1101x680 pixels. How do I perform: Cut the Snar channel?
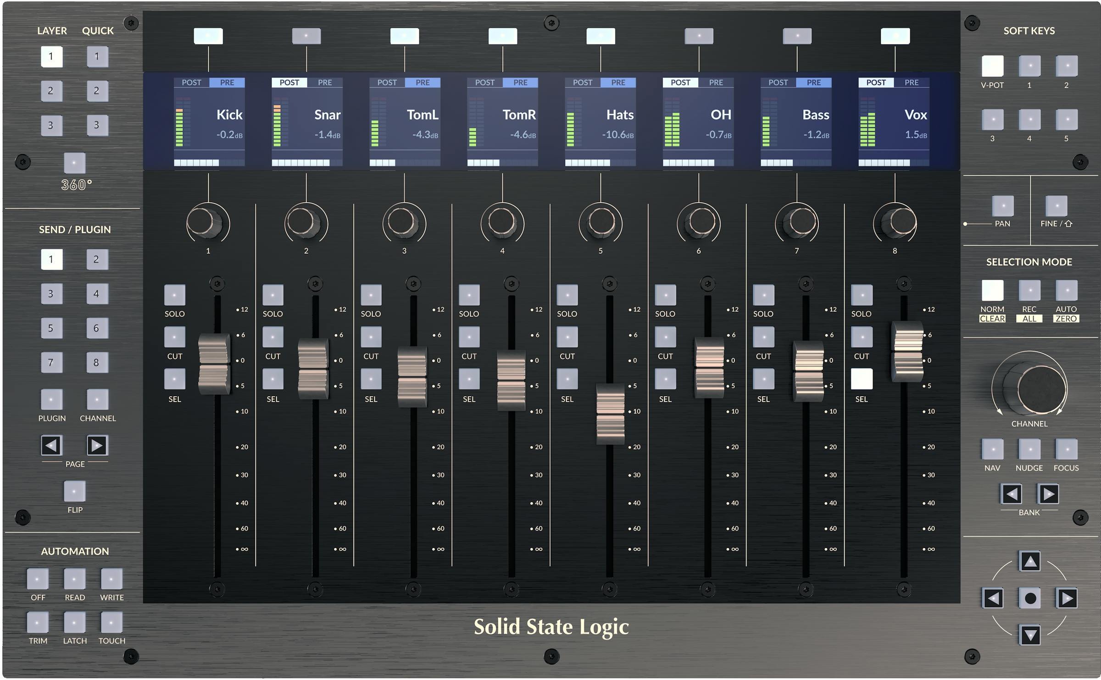coord(272,337)
